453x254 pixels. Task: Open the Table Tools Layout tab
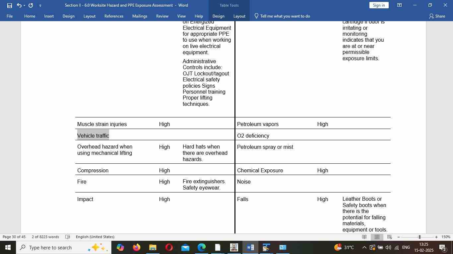point(239,16)
